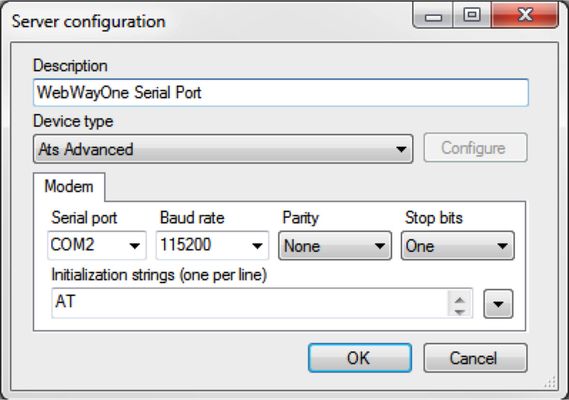The image size is (569, 400).
Task: Click the Initialization strings text box
Action: tap(249, 302)
